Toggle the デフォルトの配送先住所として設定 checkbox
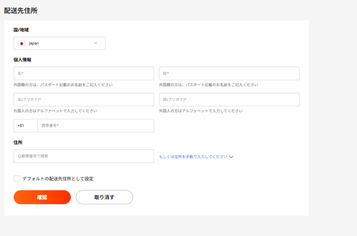The height and width of the screenshot is (236, 357). pyautogui.click(x=17, y=179)
